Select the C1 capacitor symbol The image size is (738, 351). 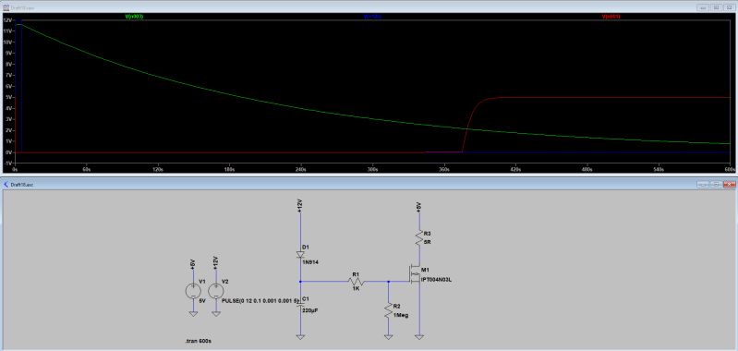301,304
